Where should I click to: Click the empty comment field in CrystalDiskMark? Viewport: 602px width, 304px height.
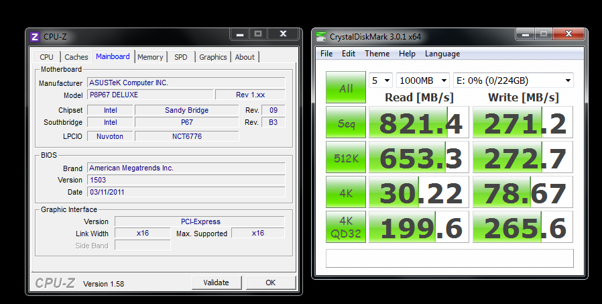point(450,258)
